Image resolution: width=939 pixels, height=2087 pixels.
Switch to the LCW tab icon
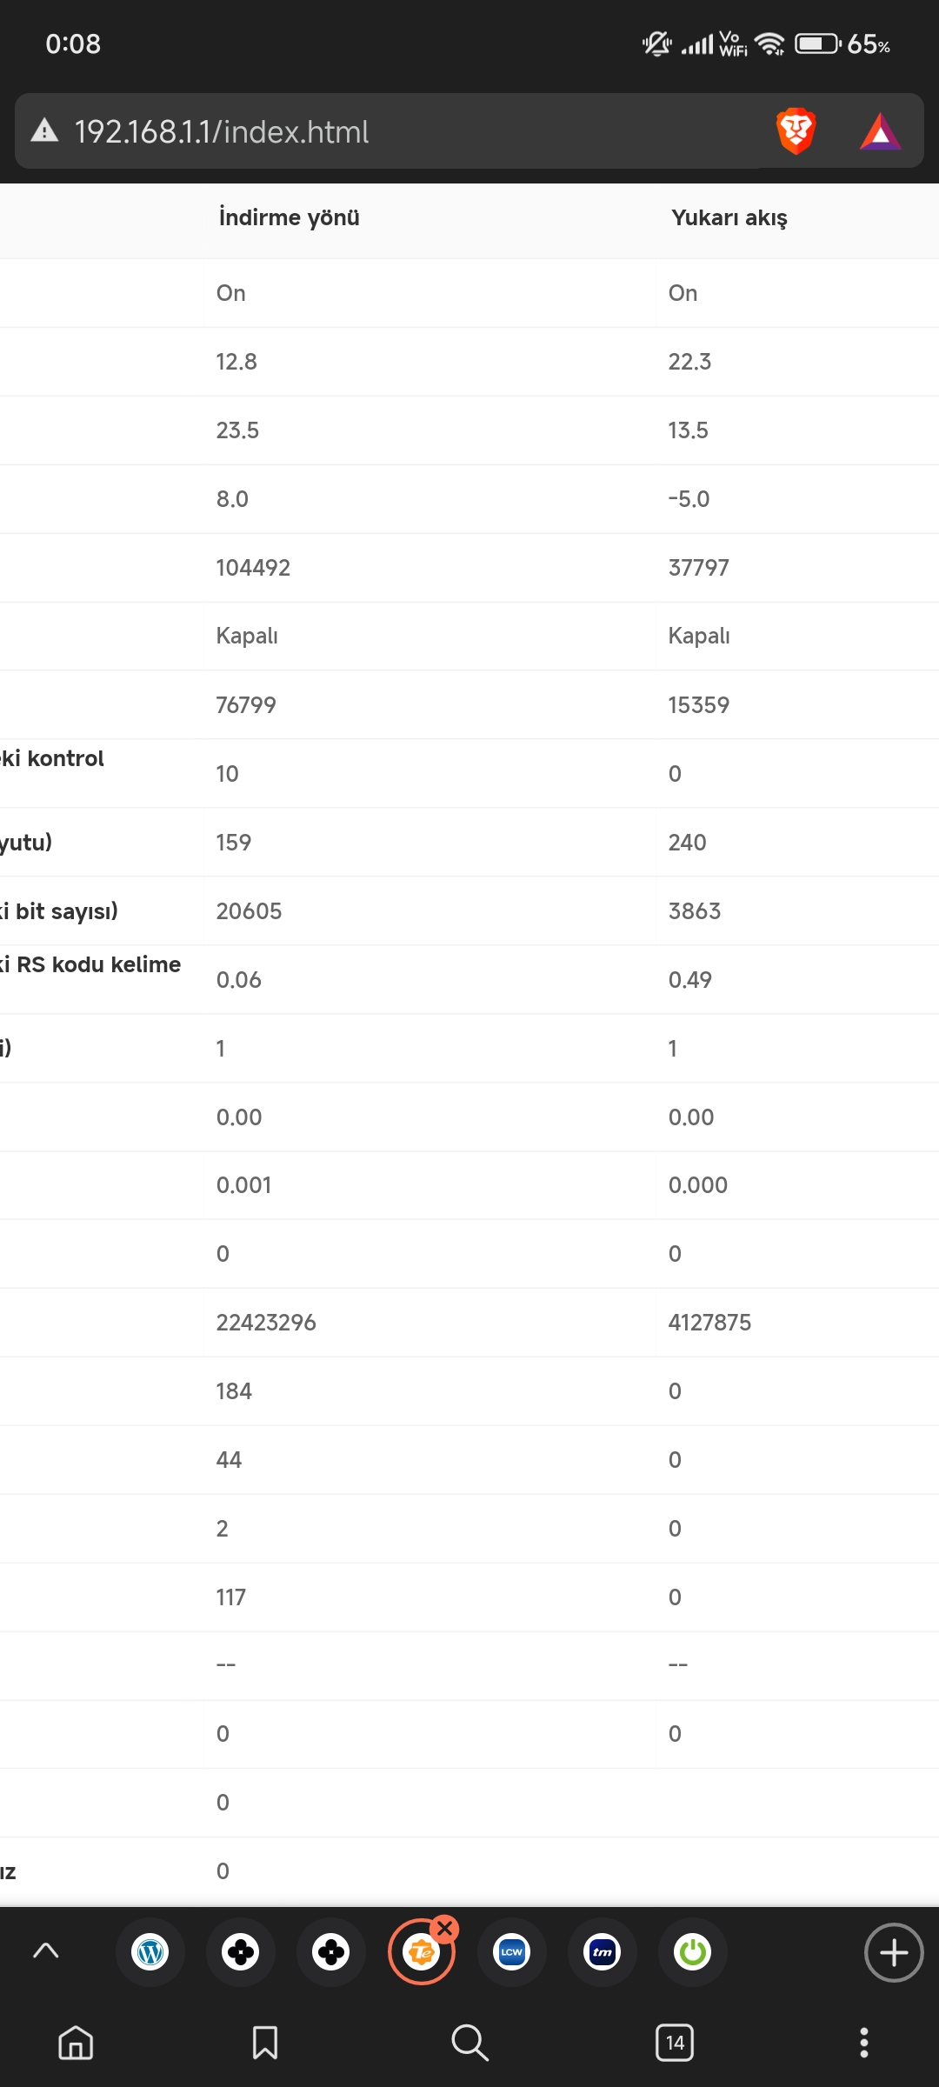[512, 1953]
